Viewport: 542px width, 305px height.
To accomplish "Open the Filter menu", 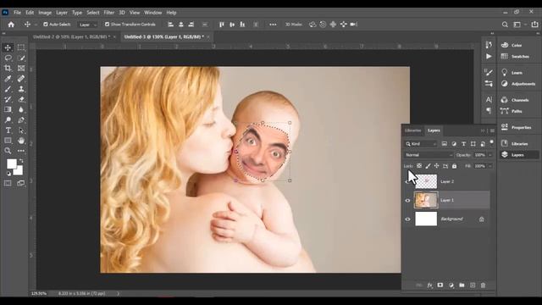I will (x=109, y=13).
